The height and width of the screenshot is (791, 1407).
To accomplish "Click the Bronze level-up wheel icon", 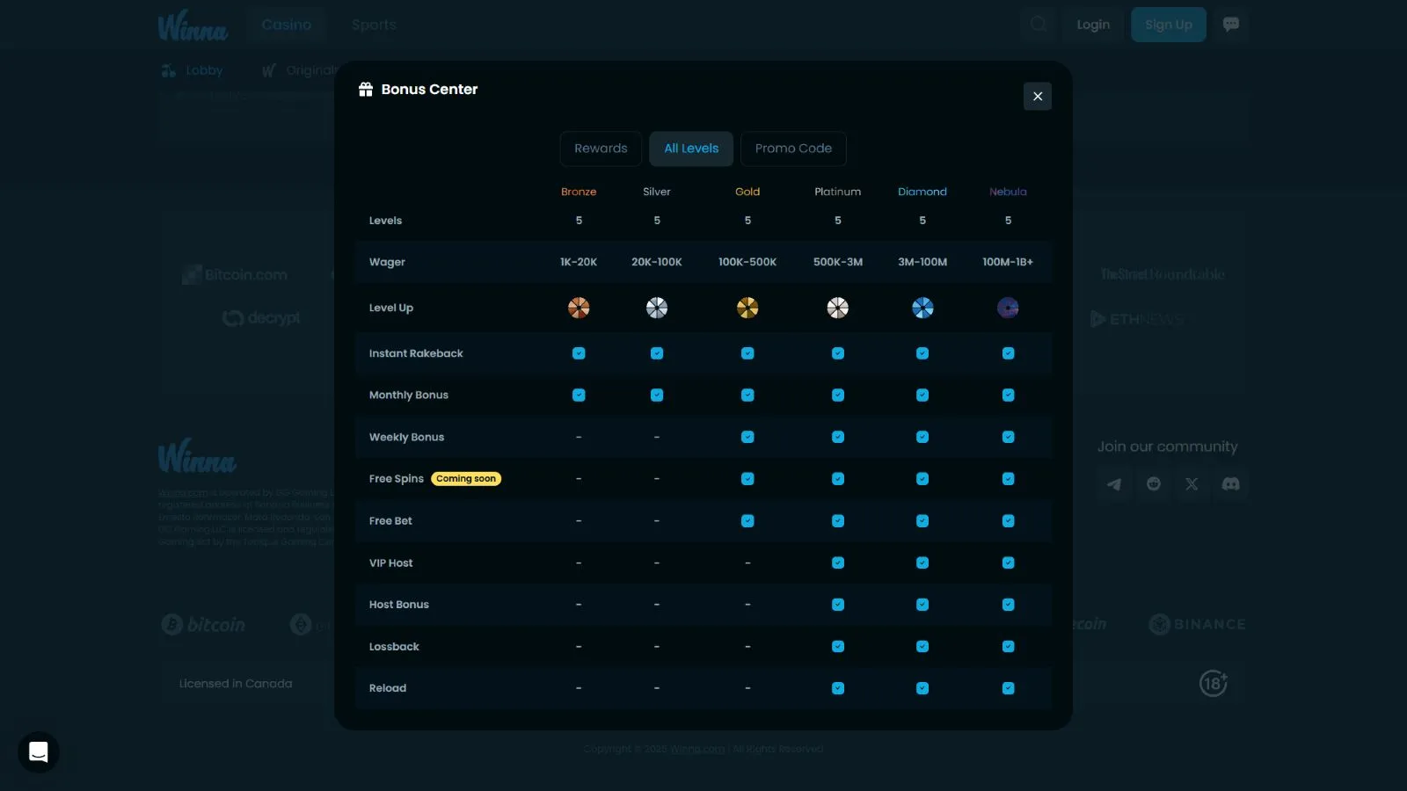I will tap(579, 308).
